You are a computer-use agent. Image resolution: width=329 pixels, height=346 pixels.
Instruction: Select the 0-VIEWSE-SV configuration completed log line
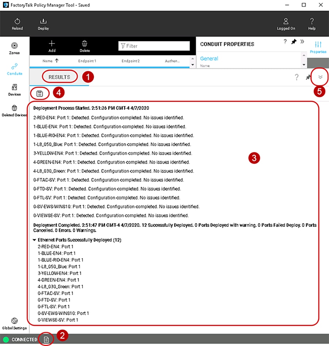click(x=111, y=215)
